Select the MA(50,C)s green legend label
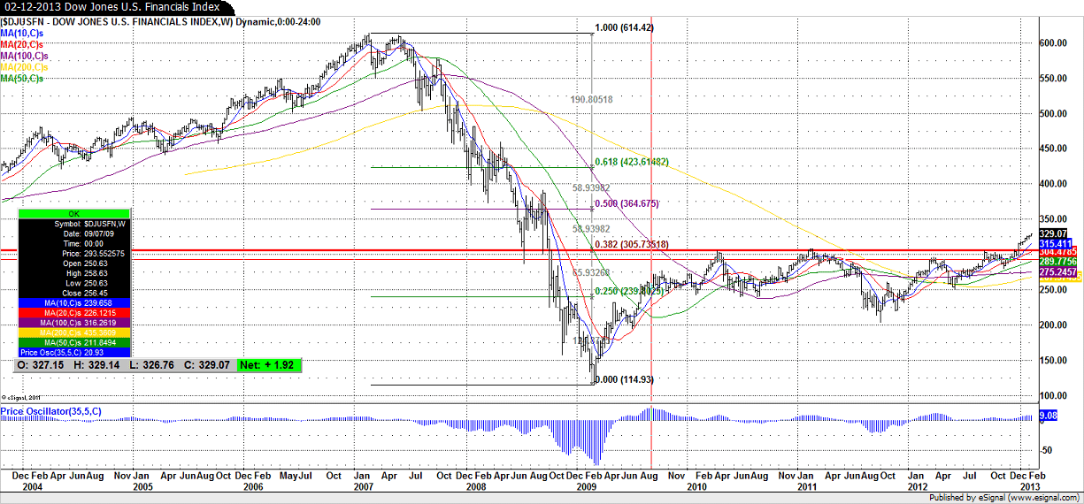The image size is (1084, 504). click(x=21, y=79)
